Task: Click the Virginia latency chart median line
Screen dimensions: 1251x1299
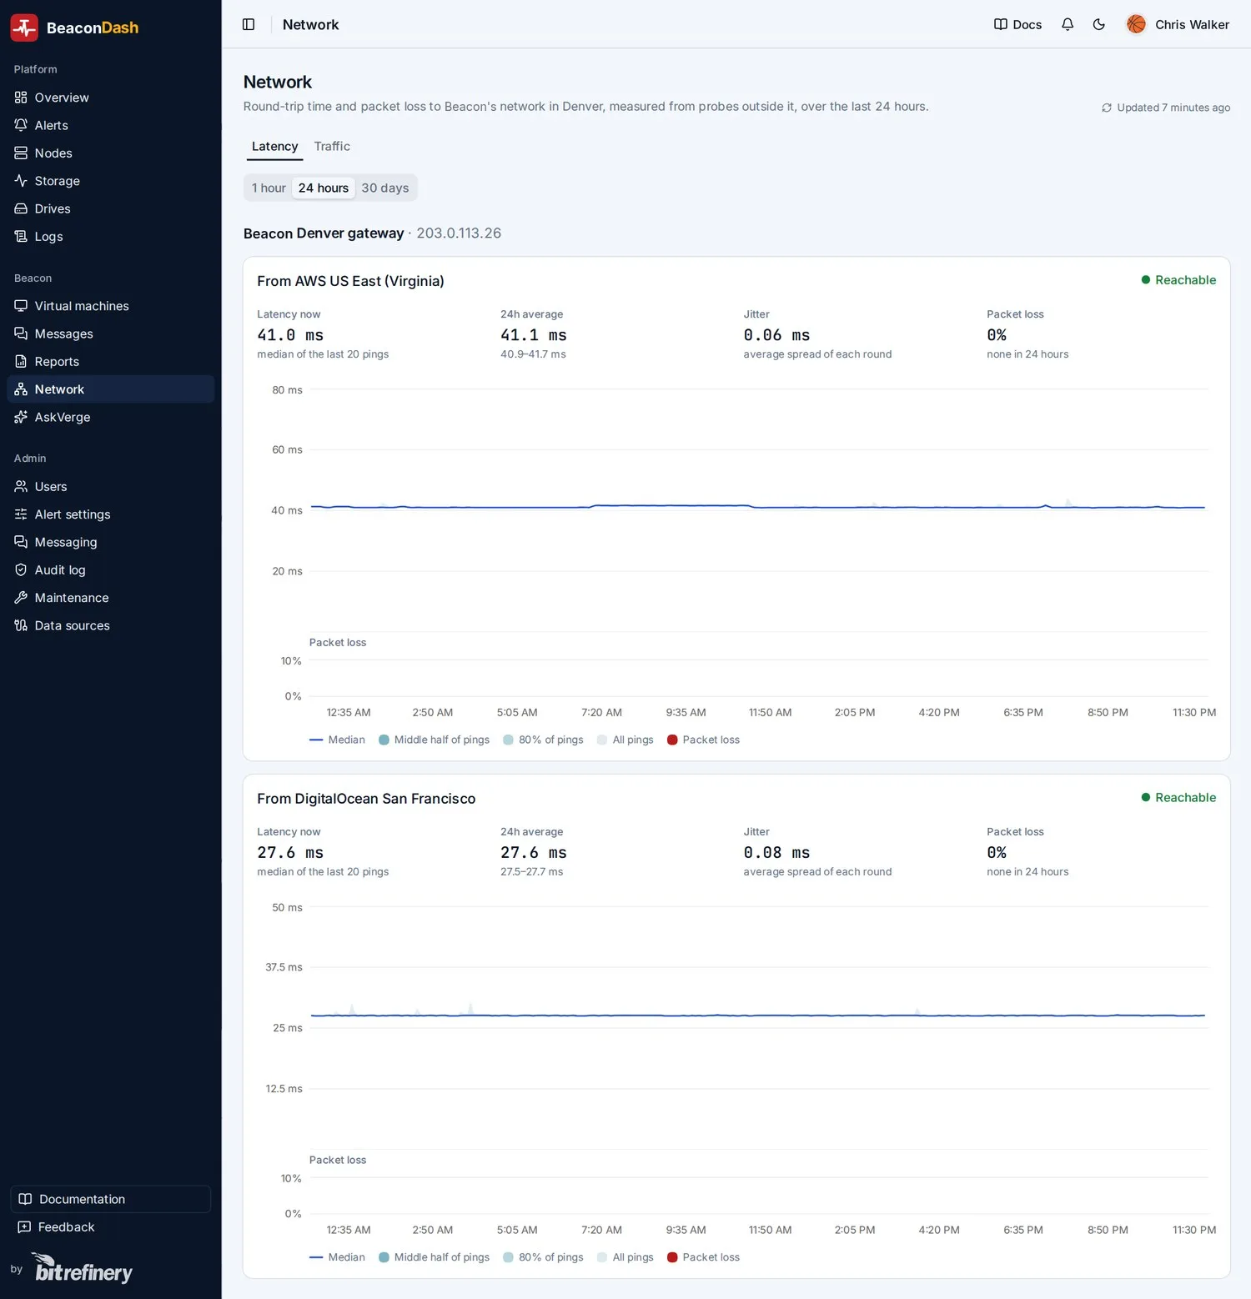Action: (757, 507)
